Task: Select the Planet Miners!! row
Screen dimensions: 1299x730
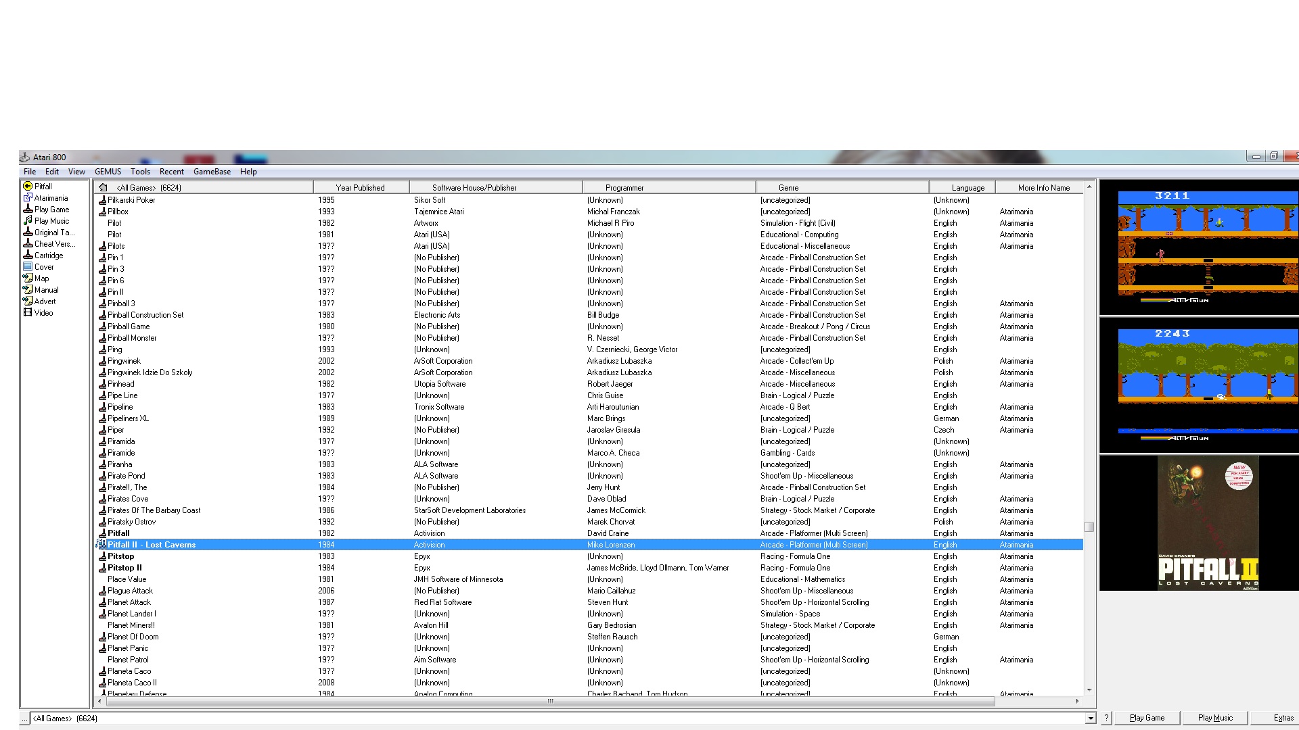Action: (x=589, y=625)
